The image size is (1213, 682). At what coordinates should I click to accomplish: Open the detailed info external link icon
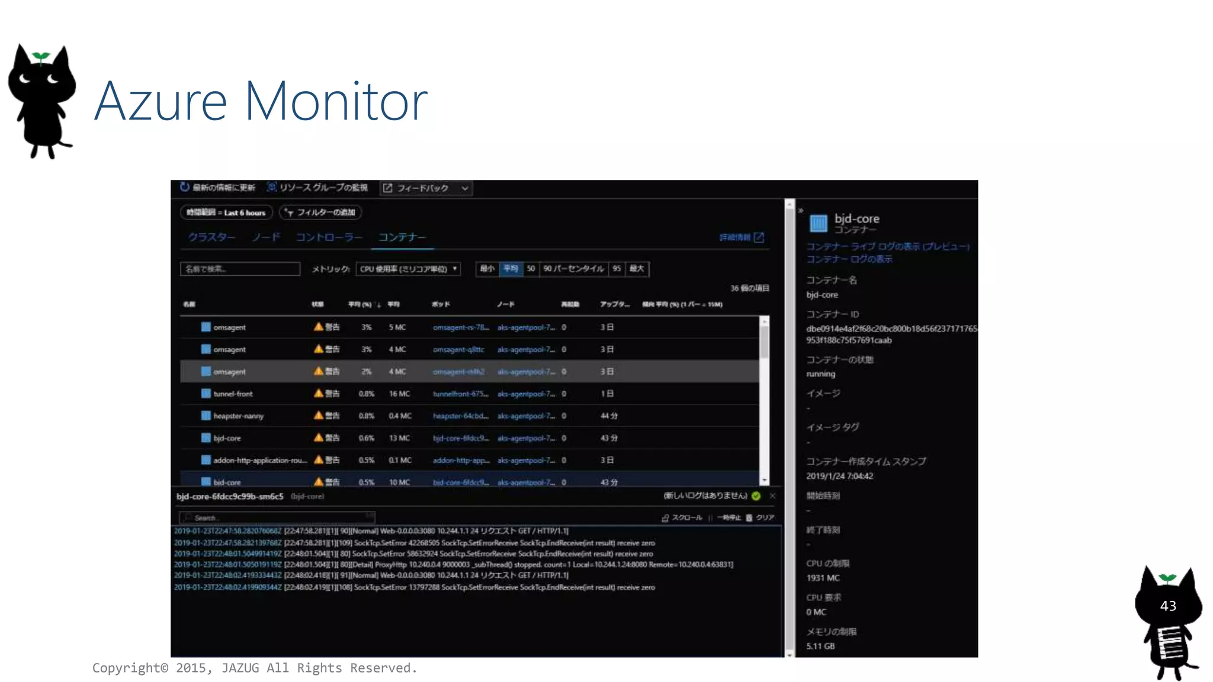pyautogui.click(x=759, y=237)
